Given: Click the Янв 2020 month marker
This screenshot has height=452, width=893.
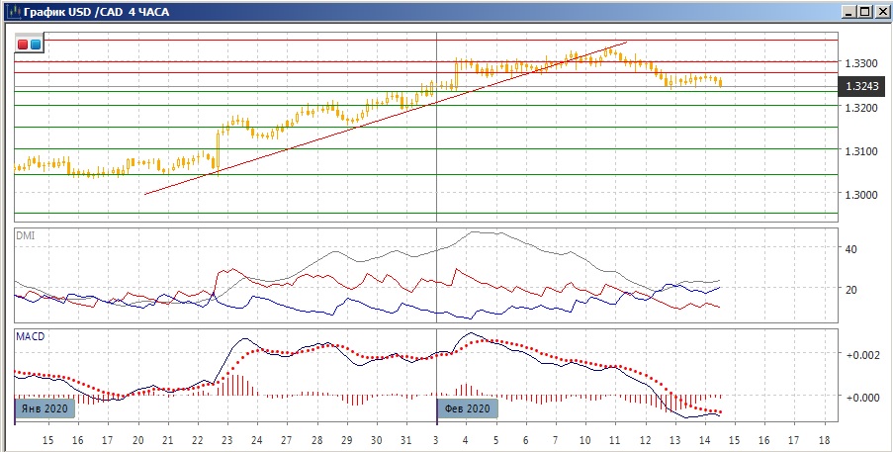Looking at the screenshot, I should 44,407.
